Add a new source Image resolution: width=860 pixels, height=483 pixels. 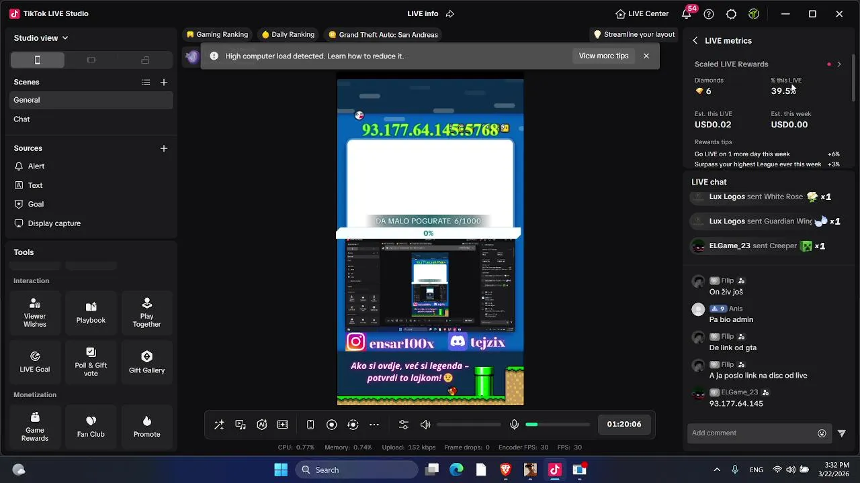tap(164, 148)
